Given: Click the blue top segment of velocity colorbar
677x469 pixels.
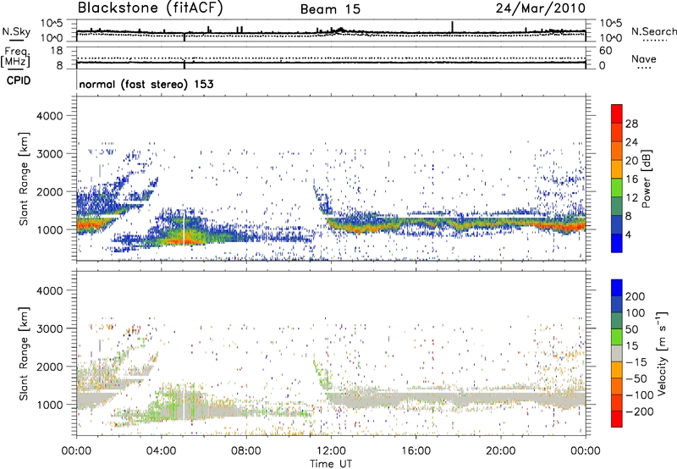Looking at the screenshot, I should [x=617, y=288].
